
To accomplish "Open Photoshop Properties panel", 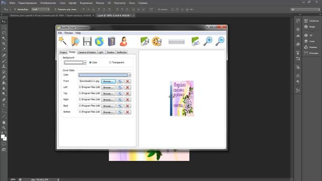I will point(311,21).
